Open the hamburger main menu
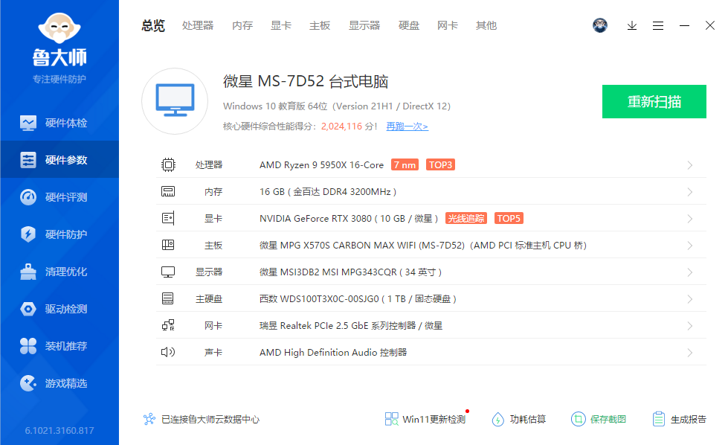Viewport: 728px width, 445px height. (658, 25)
